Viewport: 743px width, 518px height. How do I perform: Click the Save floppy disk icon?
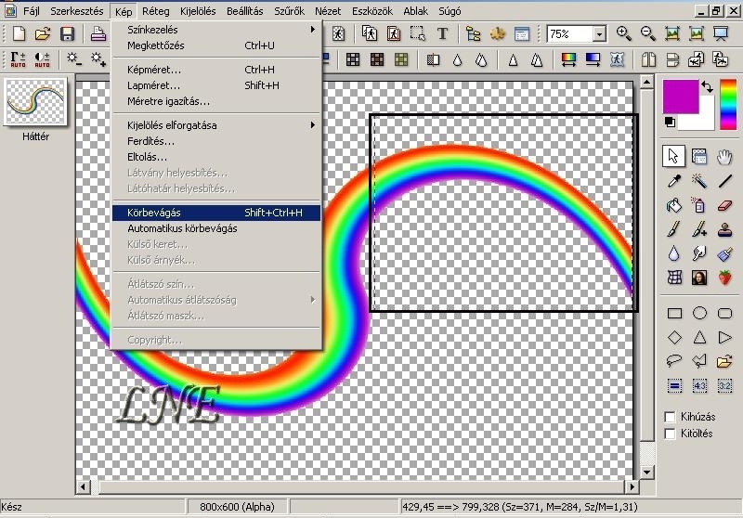(x=67, y=34)
